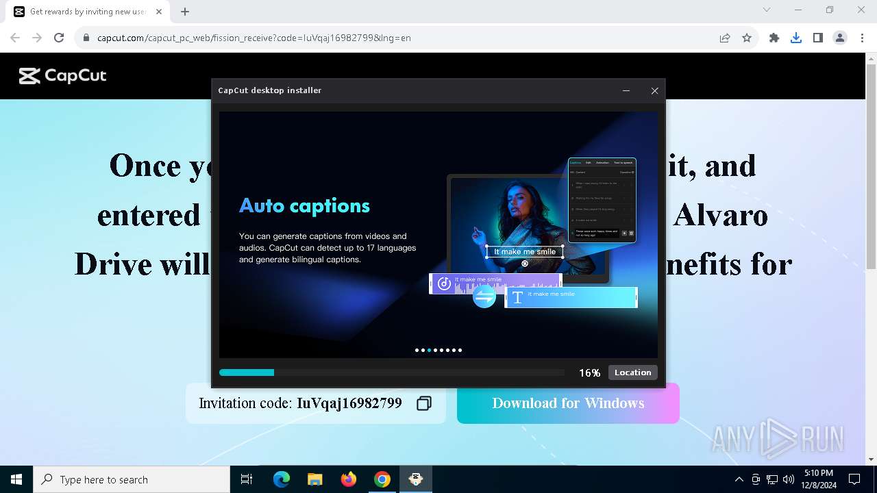Open the Windows Start menu
The width and height of the screenshot is (877, 493).
click(x=16, y=479)
